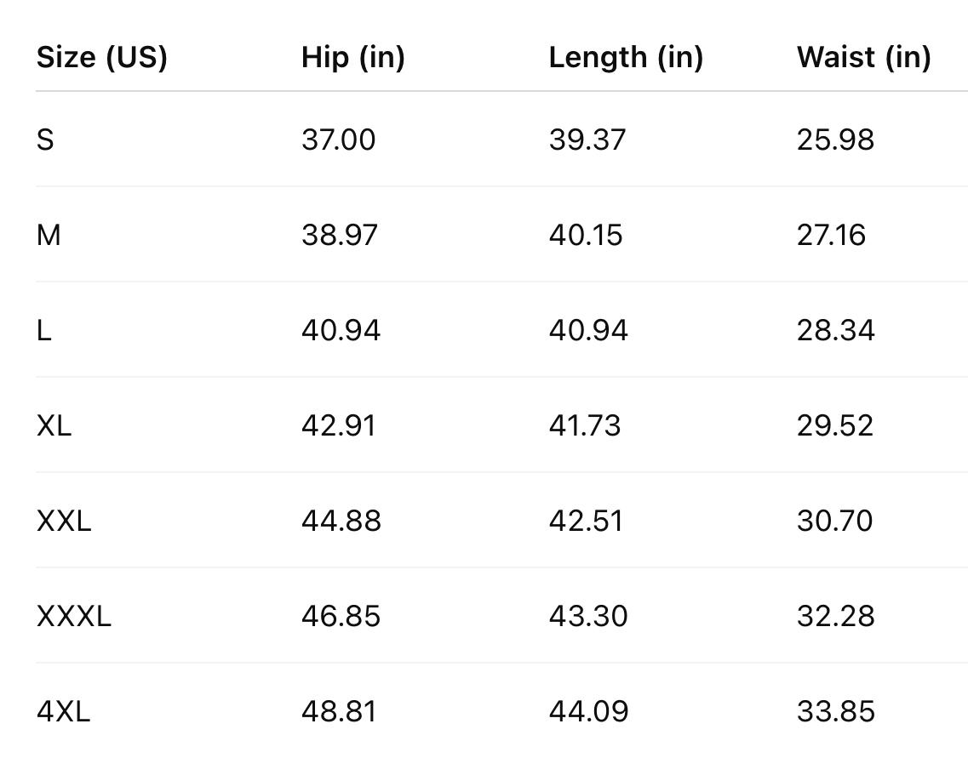Select the 4XL size row label
The height and width of the screenshot is (758, 968).
click(x=63, y=711)
